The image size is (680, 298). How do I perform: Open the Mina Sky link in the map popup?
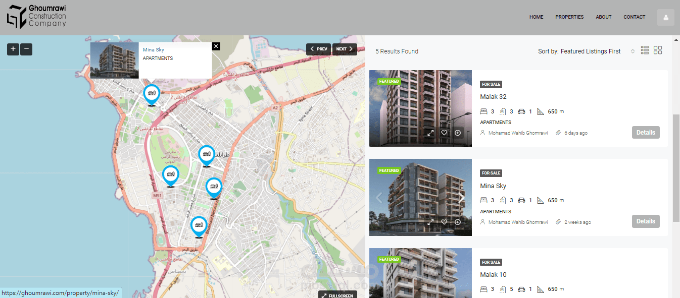[x=154, y=50]
